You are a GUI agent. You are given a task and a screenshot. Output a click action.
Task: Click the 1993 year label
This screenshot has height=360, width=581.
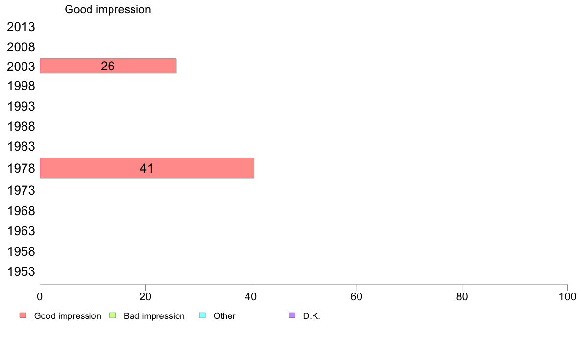(21, 107)
